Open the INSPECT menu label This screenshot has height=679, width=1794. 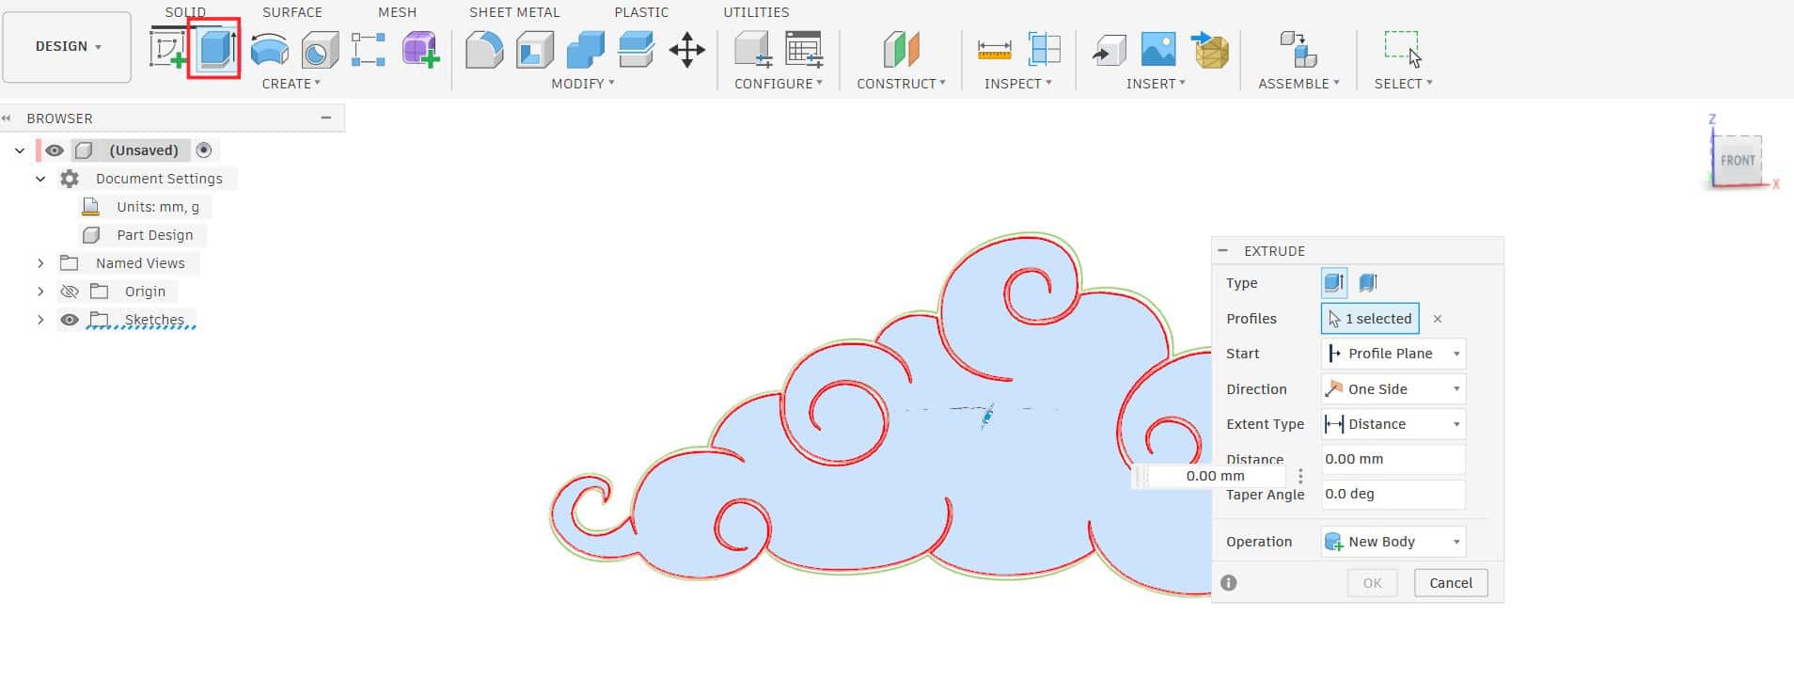click(1017, 84)
